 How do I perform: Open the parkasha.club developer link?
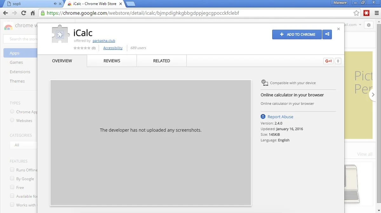104,41
